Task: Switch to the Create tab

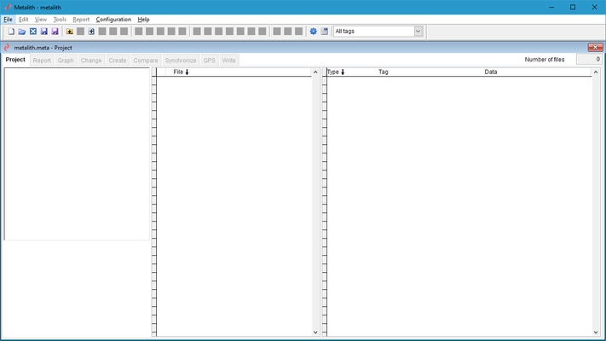Action: [118, 61]
